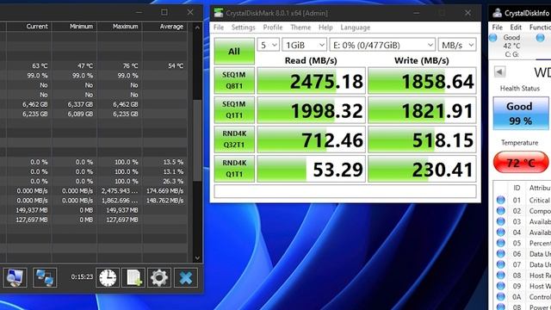551x310 pixels.
Task: Click the 1821.91 write result
Action: (x=422, y=110)
